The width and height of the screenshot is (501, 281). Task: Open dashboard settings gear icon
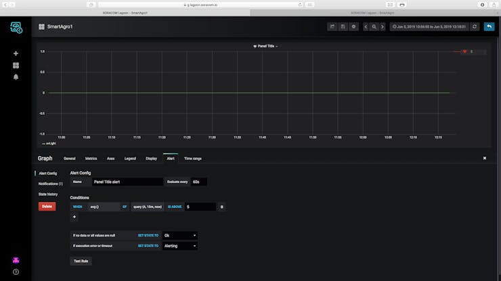pyautogui.click(x=353, y=27)
